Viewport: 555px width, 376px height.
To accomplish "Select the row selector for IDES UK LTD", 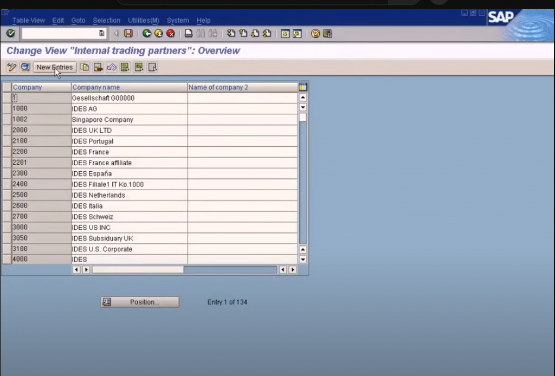I will pyautogui.click(x=7, y=130).
